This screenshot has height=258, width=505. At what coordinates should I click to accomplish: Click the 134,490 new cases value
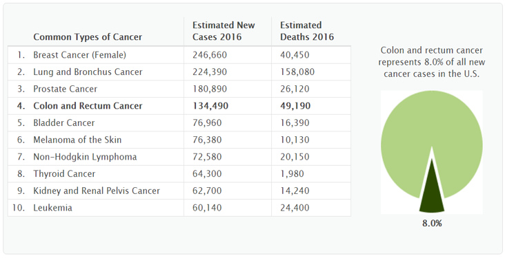[x=210, y=106]
